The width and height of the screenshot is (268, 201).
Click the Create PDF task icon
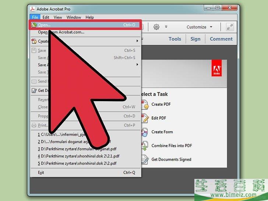pyautogui.click(x=145, y=105)
